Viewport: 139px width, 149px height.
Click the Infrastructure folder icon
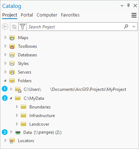pyautogui.click(x=23, y=115)
